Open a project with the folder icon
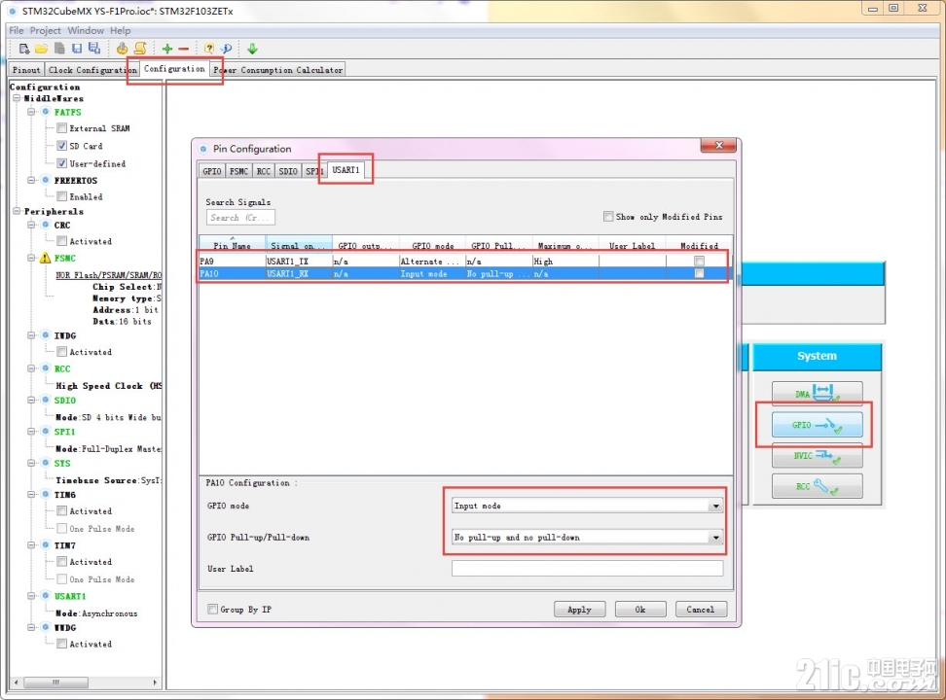 (x=41, y=49)
